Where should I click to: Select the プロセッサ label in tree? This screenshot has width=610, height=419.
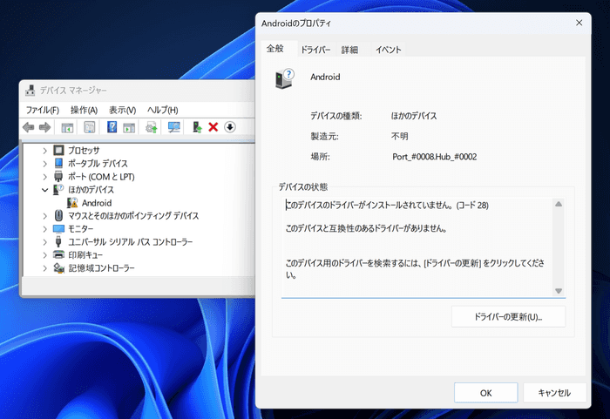(x=84, y=150)
